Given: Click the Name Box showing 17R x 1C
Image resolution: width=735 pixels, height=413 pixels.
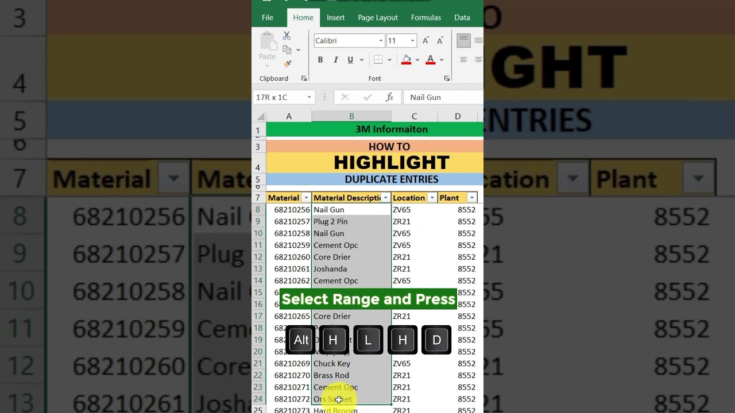Looking at the screenshot, I should (x=280, y=98).
